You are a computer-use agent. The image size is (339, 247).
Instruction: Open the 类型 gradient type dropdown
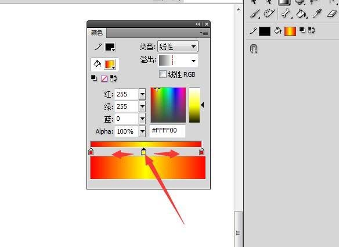[178, 46]
